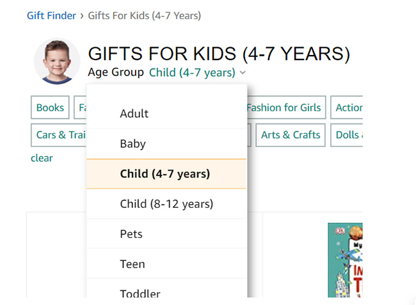Viewport: 416px width, 305px height.
Task: Click the chevron beside Child (4-7 years)
Action: coord(243,74)
